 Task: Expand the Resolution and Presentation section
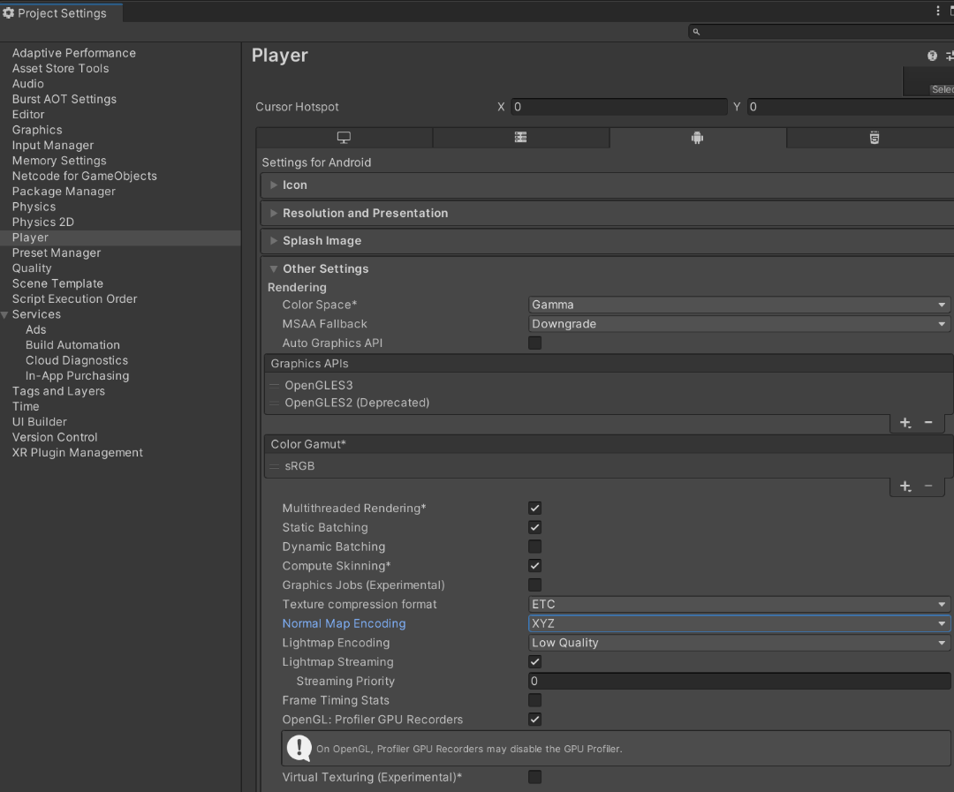point(365,213)
